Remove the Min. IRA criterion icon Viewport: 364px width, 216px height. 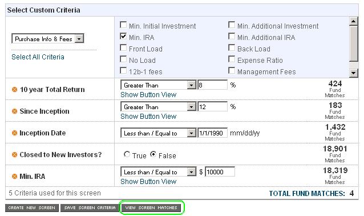tap(14, 177)
